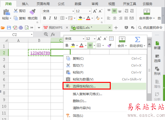
Task: Switch to the 开发工具 ribbon tab
Action: tap(130, 4)
